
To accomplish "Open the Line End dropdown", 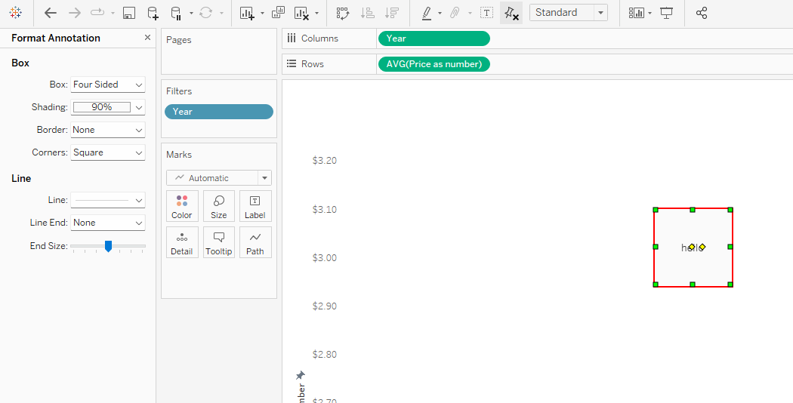I will pos(108,223).
